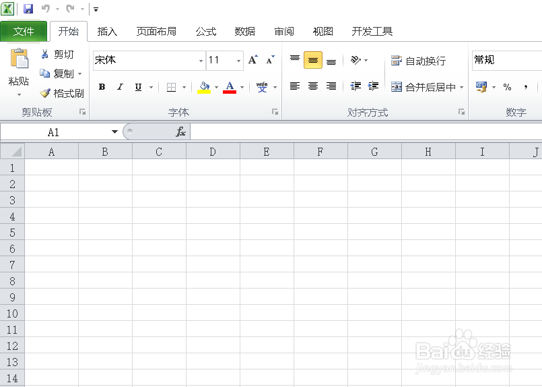Click the Redo arrow icon
The width and height of the screenshot is (542, 387).
(x=71, y=9)
